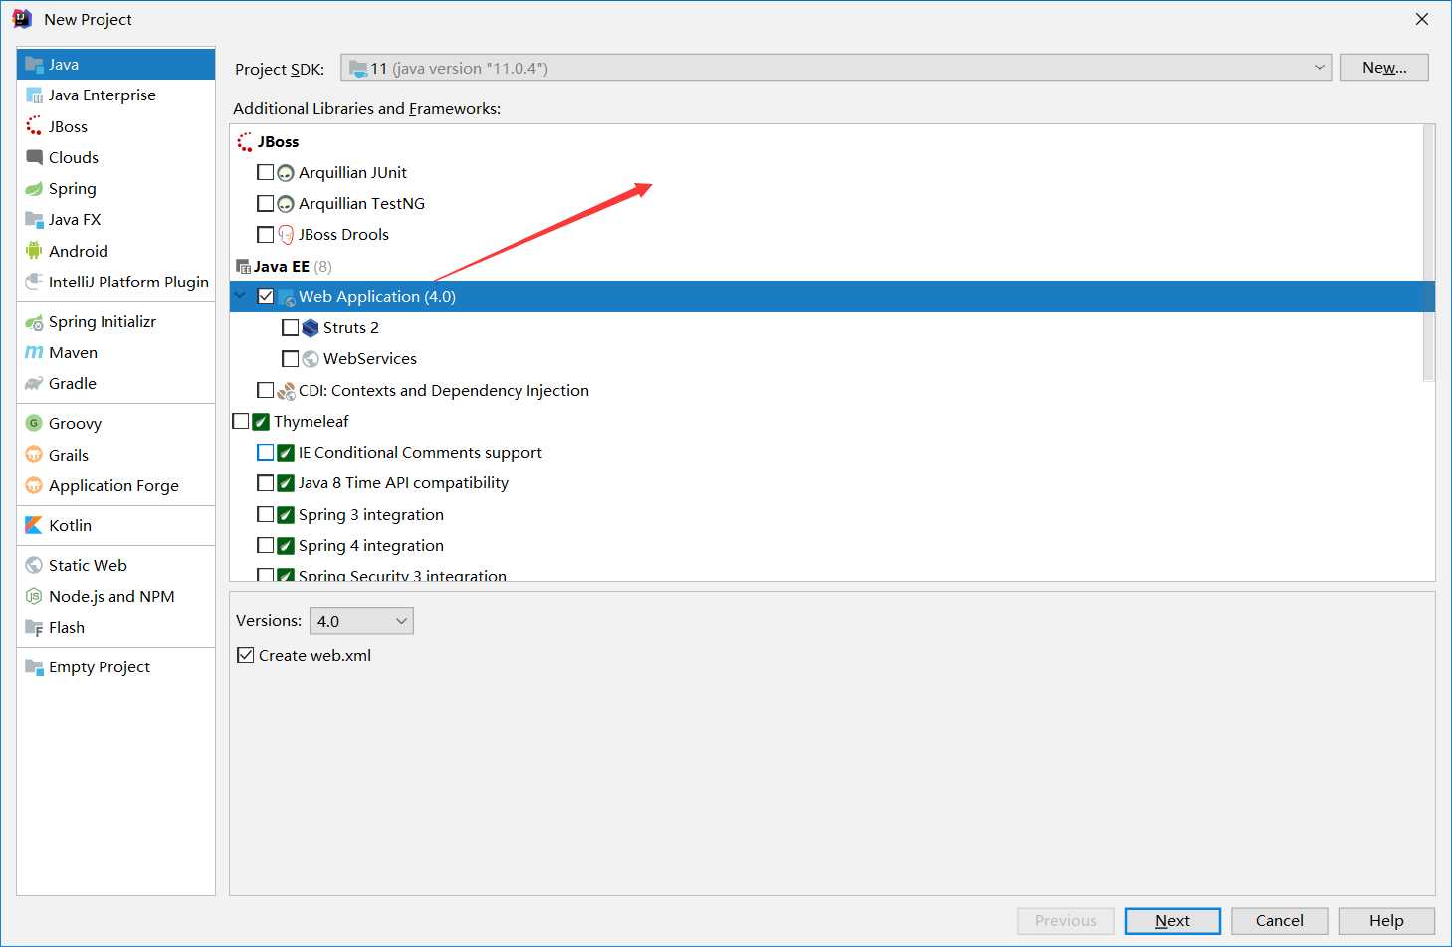Select Java Enterprise project type label
The width and height of the screenshot is (1452, 947).
coord(103,95)
